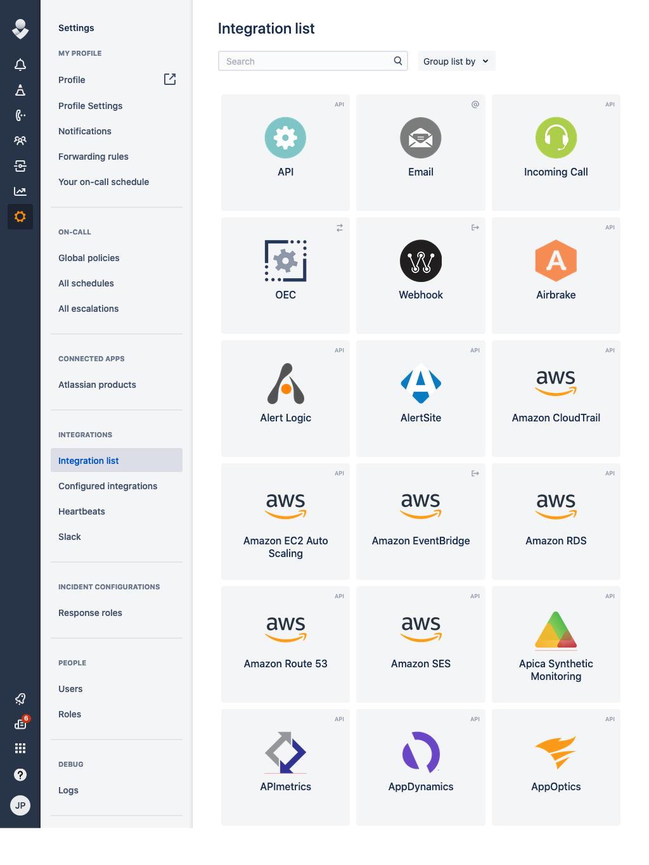Select the Incidents traffic-cone icon
The width and height of the screenshot is (649, 865).
pos(20,90)
